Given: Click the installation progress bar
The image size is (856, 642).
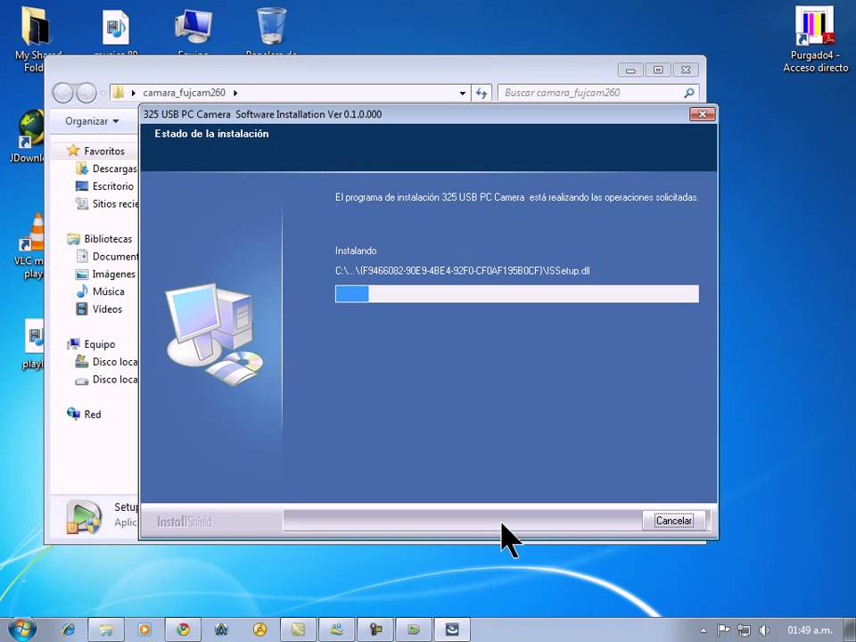Looking at the screenshot, I should pos(516,293).
